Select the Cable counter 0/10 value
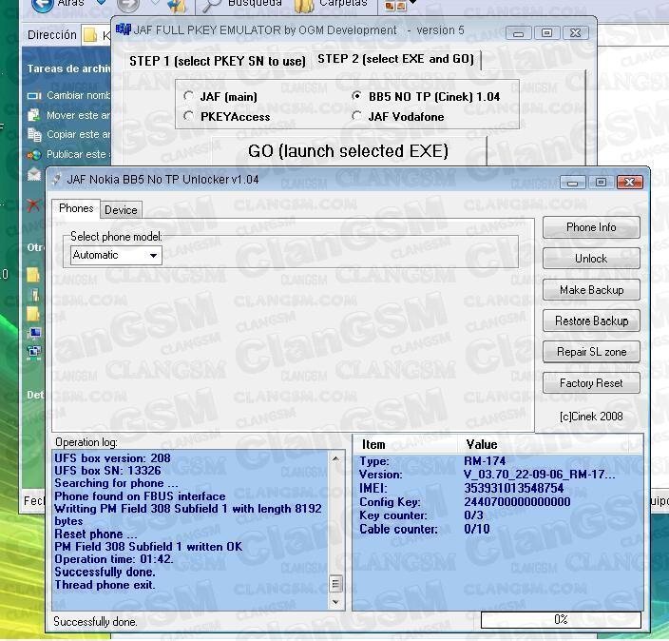Viewport: 669px width, 641px height. click(x=477, y=529)
